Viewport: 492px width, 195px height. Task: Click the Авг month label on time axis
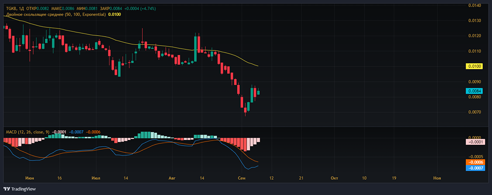pyautogui.click(x=172, y=178)
